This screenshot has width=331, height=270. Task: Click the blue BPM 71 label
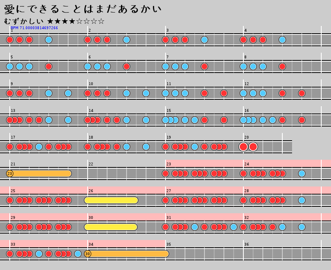(x=34, y=28)
